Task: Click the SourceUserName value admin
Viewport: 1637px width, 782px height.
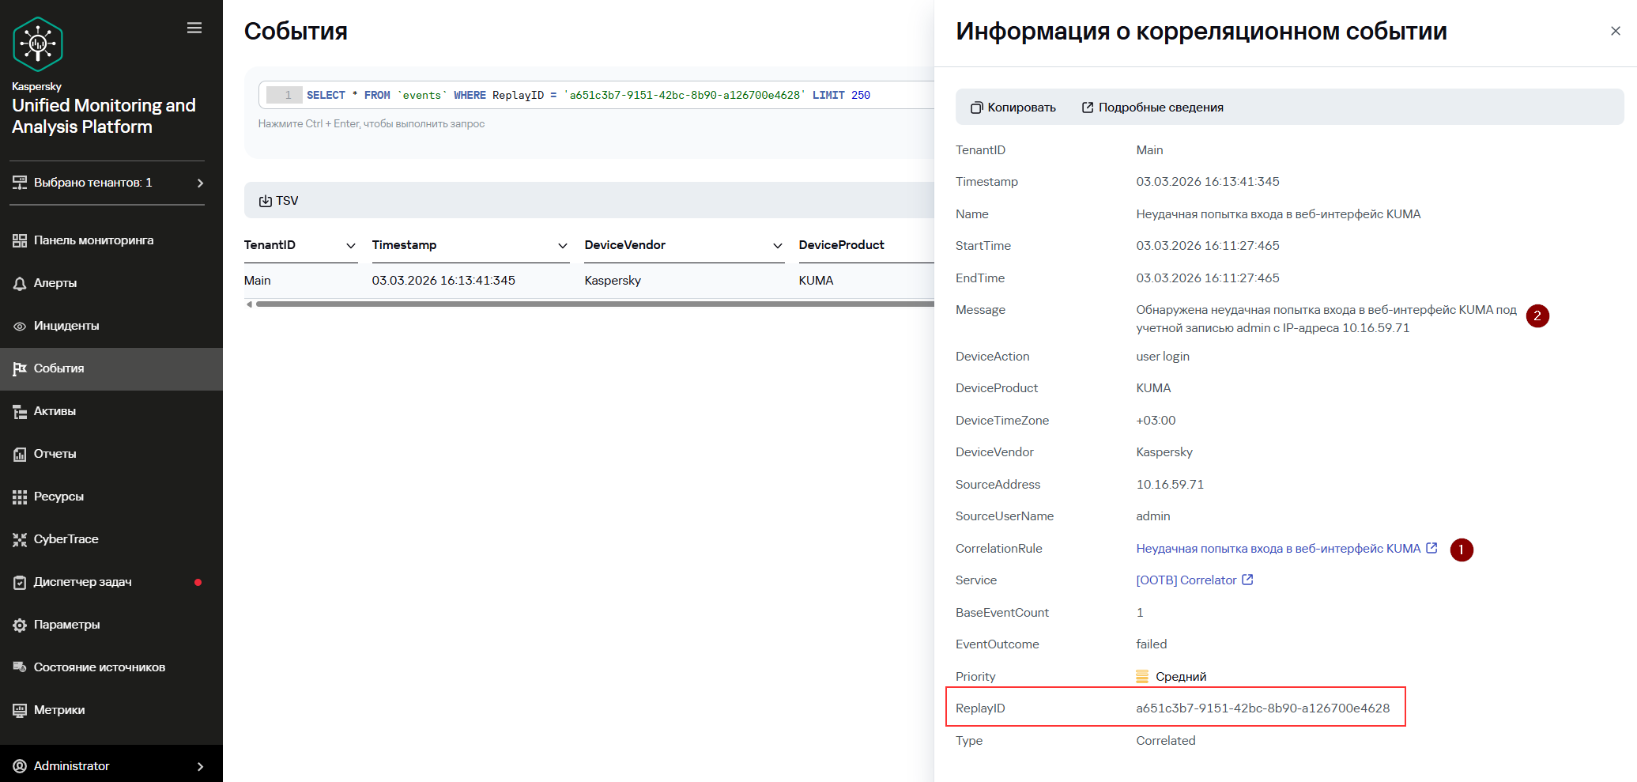Action: pos(1152,516)
